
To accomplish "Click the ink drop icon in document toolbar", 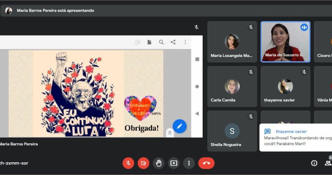I will [x=137, y=42].
